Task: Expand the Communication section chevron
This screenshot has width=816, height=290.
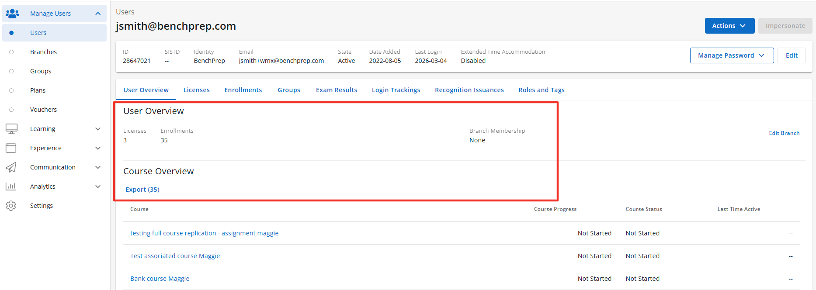Action: pos(98,167)
